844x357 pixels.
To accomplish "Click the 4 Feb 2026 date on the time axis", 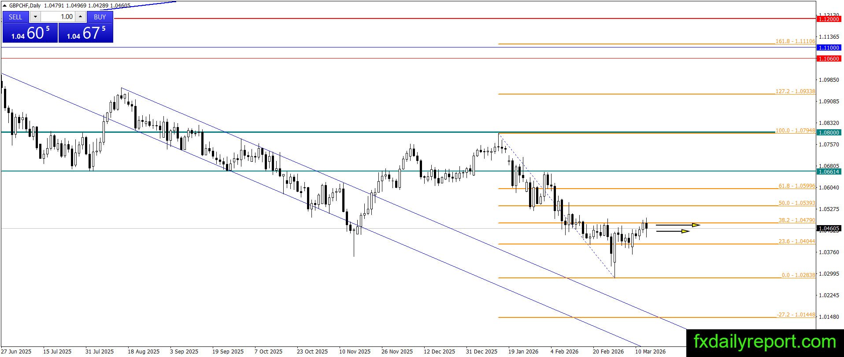I will 564,352.
